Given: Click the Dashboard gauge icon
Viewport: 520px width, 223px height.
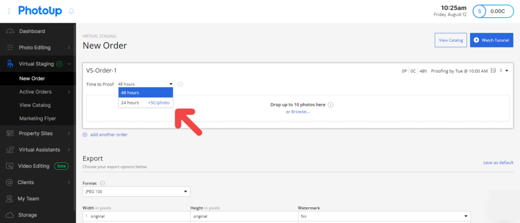Looking at the screenshot, I should (10, 31).
